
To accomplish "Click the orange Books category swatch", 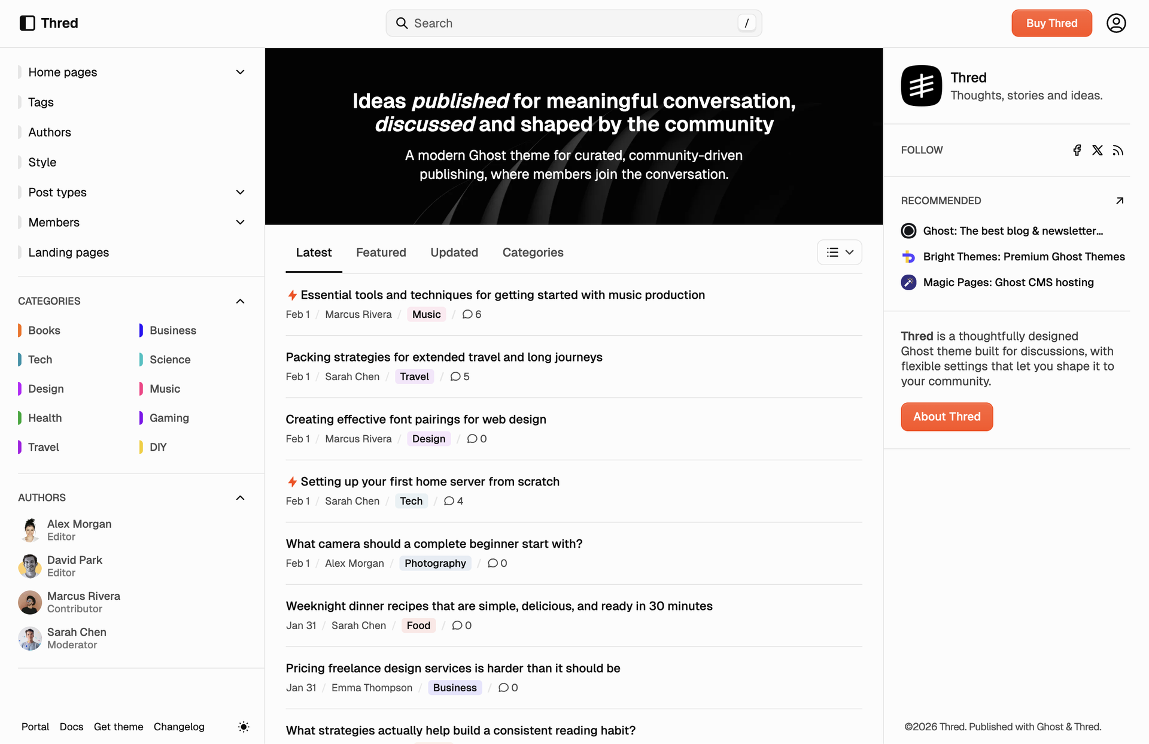I will point(20,330).
